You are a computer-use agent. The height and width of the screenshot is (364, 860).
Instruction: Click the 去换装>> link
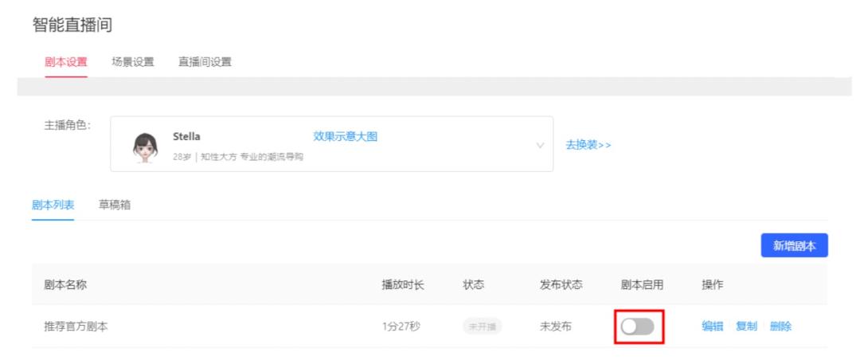click(588, 145)
